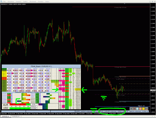Select NZDJPY in the strength table pair column
The height and width of the screenshot is (118, 156).
click(x=78, y=103)
